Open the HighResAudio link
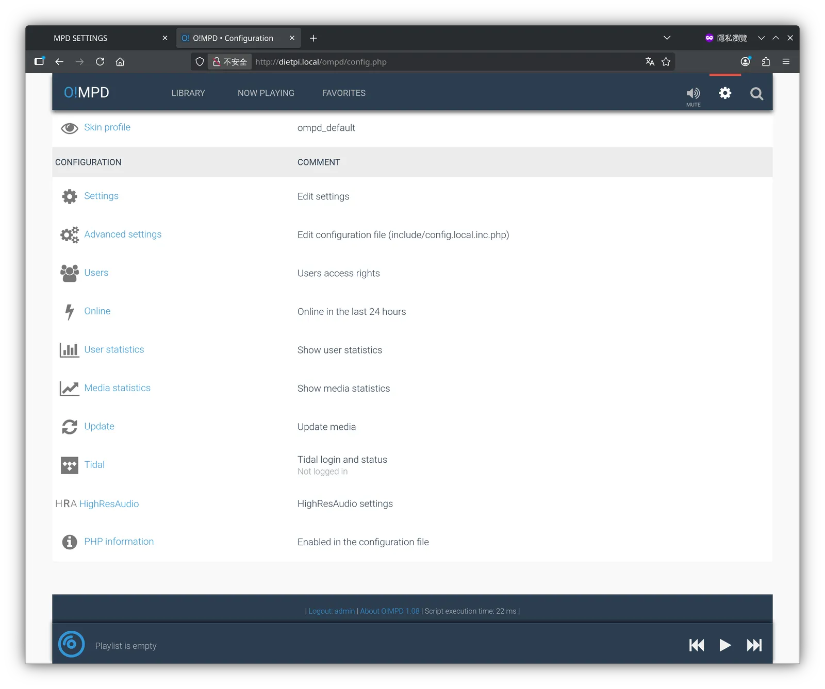The image size is (825, 689). (x=109, y=504)
